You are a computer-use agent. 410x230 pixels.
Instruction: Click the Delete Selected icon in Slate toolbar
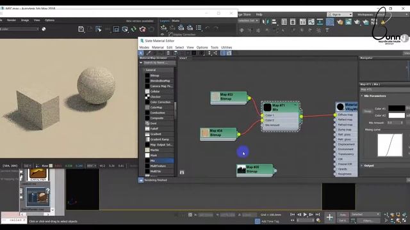[x=168, y=53]
